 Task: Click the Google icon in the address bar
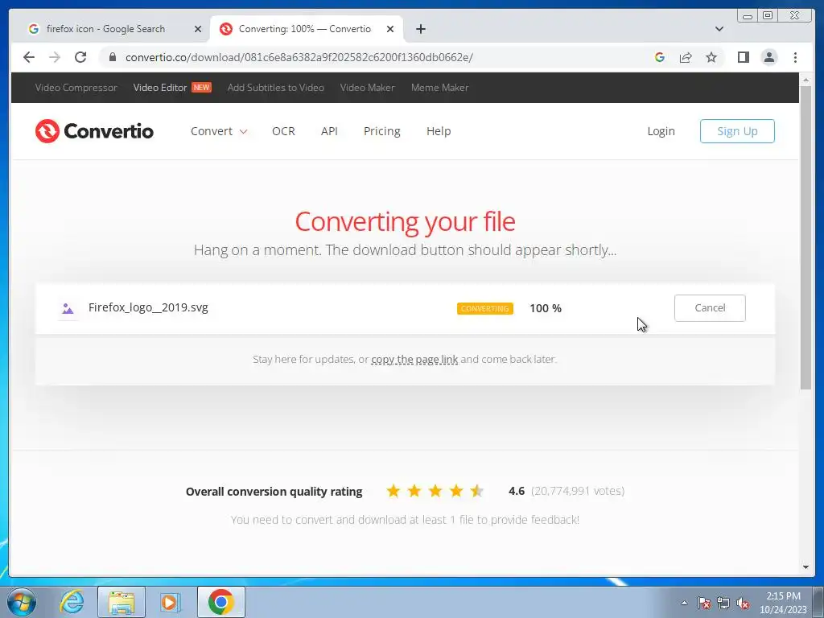point(660,57)
